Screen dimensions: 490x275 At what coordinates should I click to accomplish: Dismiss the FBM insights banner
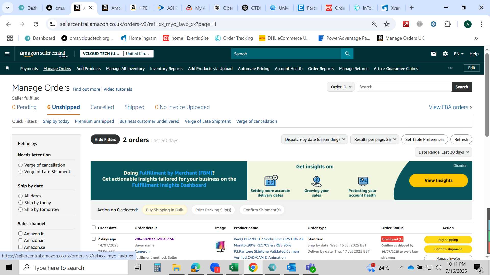pyautogui.click(x=460, y=166)
